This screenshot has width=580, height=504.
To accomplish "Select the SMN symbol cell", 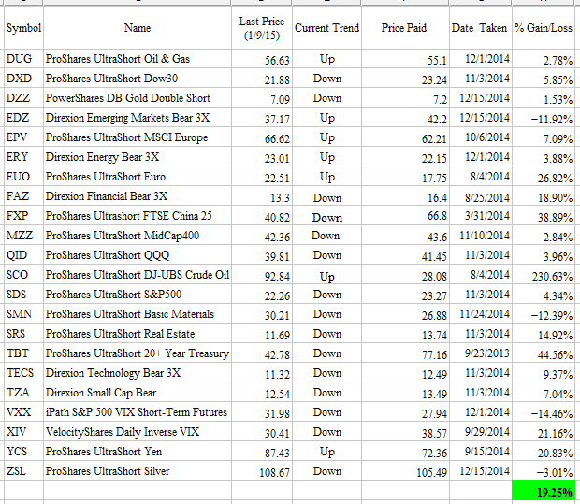I will click(x=23, y=313).
